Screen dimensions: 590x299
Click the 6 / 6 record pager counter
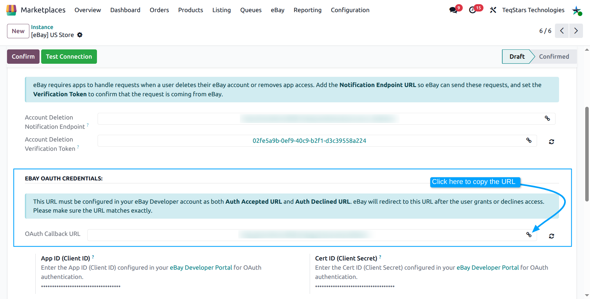pos(545,31)
